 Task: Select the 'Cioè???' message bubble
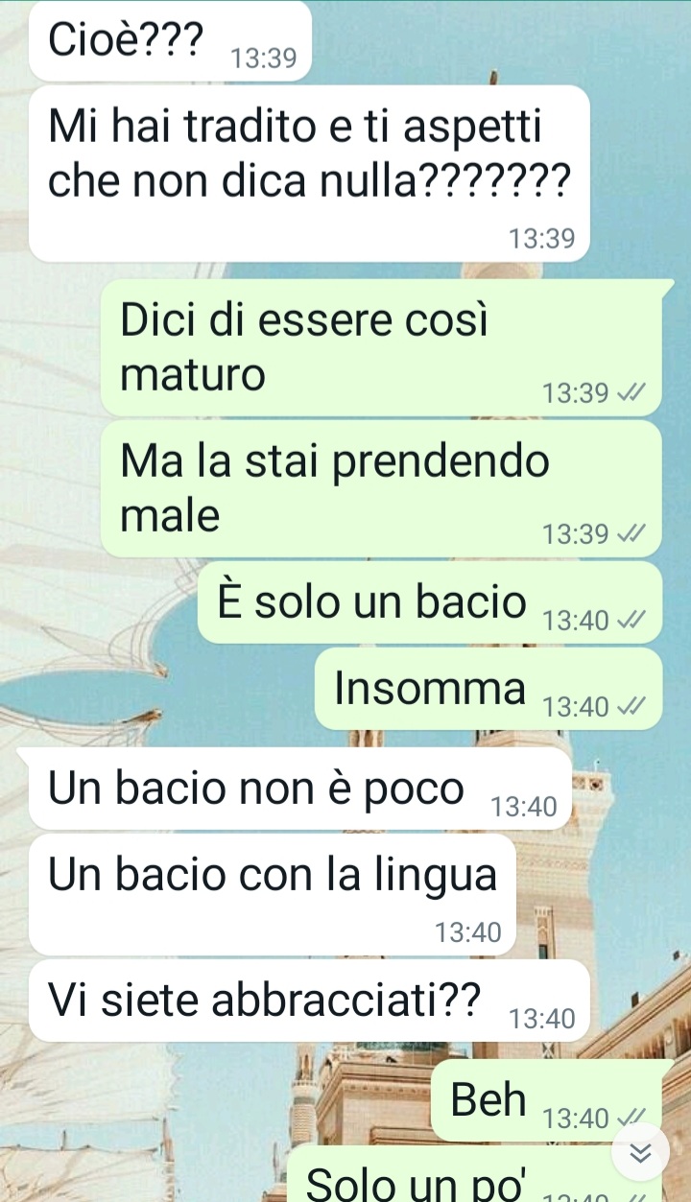tap(170, 41)
